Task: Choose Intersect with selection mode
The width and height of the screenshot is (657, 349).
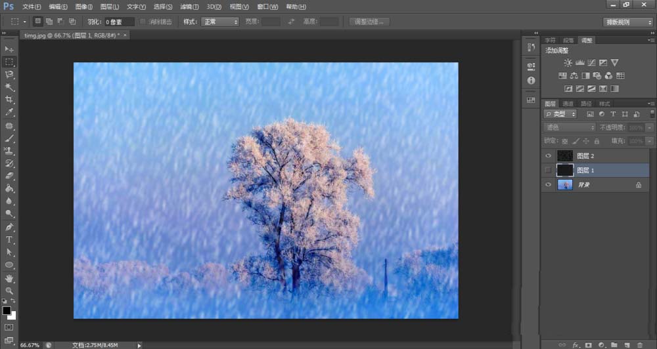Action: coord(72,22)
